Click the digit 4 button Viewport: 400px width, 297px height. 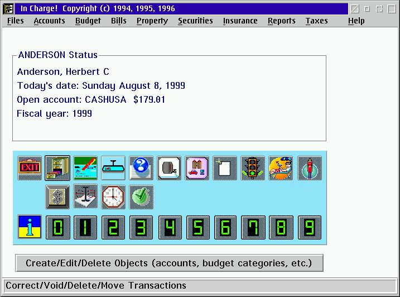coord(170,227)
